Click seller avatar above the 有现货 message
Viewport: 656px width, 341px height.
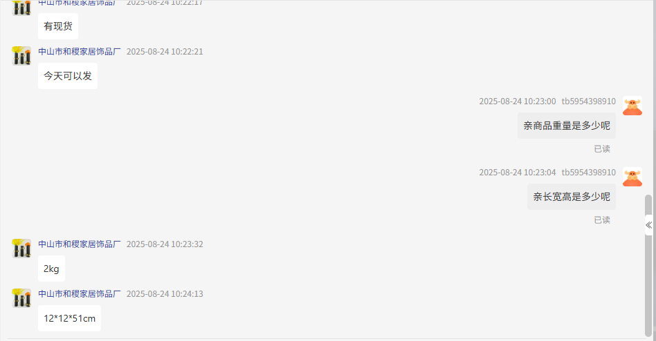21,8
